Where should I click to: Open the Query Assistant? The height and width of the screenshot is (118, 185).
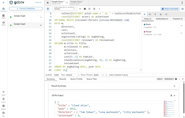coord(170,9)
